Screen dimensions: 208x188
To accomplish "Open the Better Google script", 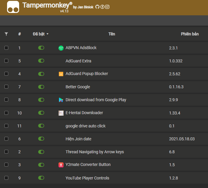I will (x=78, y=87).
